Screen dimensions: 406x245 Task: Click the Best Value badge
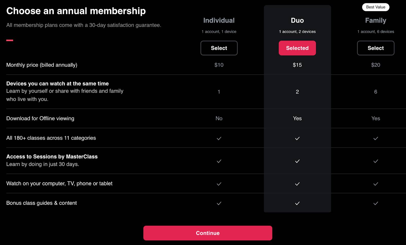coord(376,7)
